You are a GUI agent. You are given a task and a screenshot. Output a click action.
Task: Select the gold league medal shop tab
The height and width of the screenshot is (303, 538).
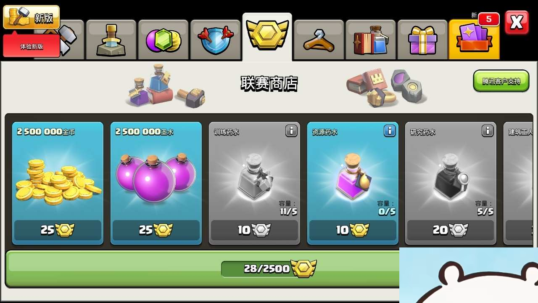pyautogui.click(x=267, y=37)
